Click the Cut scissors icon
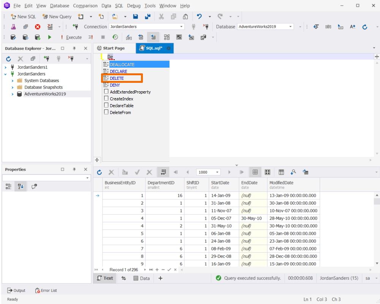This screenshot has width=380, height=304. click(161, 16)
